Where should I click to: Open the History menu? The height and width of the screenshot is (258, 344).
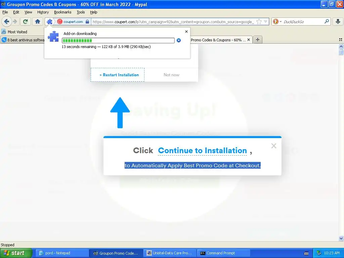[43, 12]
